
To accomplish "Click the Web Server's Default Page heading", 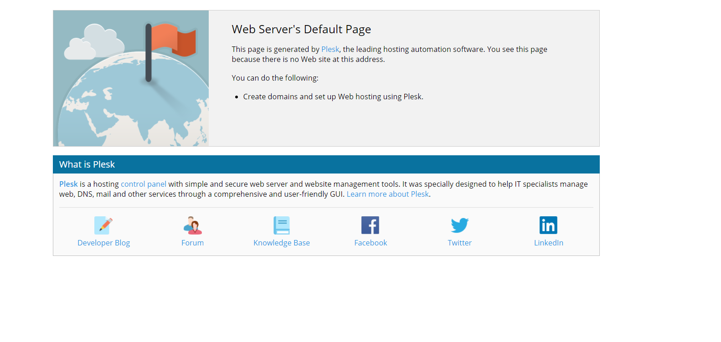I will (x=301, y=29).
